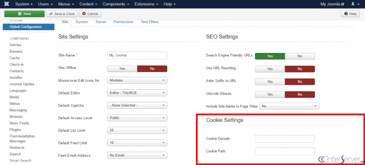The image size is (365, 165).
Task: Set Adds Suffix to URL to Yes
Action: point(270,81)
